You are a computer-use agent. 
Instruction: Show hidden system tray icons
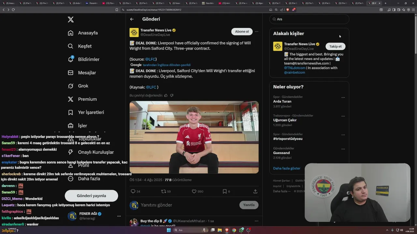pos(388,230)
